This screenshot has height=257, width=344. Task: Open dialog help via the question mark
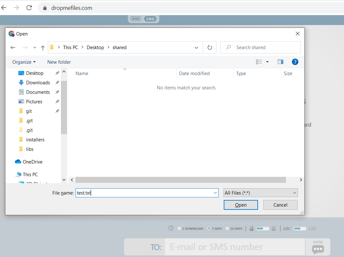click(x=295, y=62)
